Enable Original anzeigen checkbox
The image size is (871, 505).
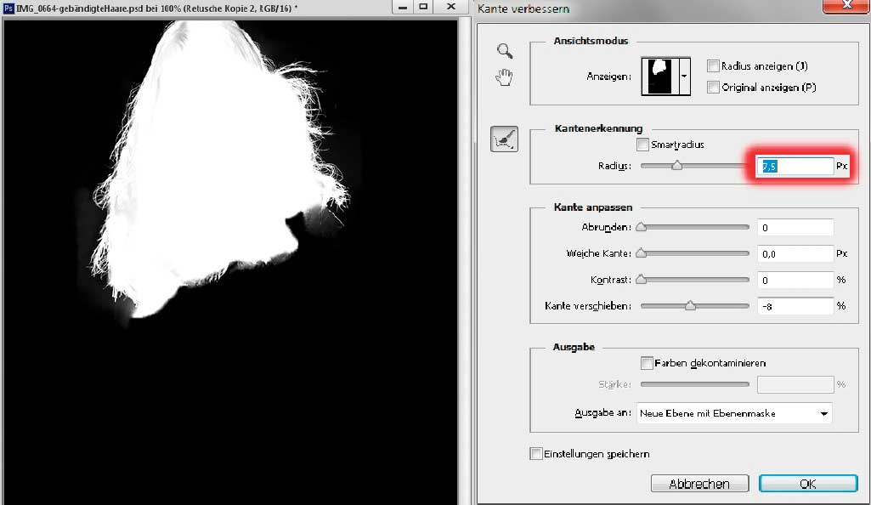(x=714, y=87)
